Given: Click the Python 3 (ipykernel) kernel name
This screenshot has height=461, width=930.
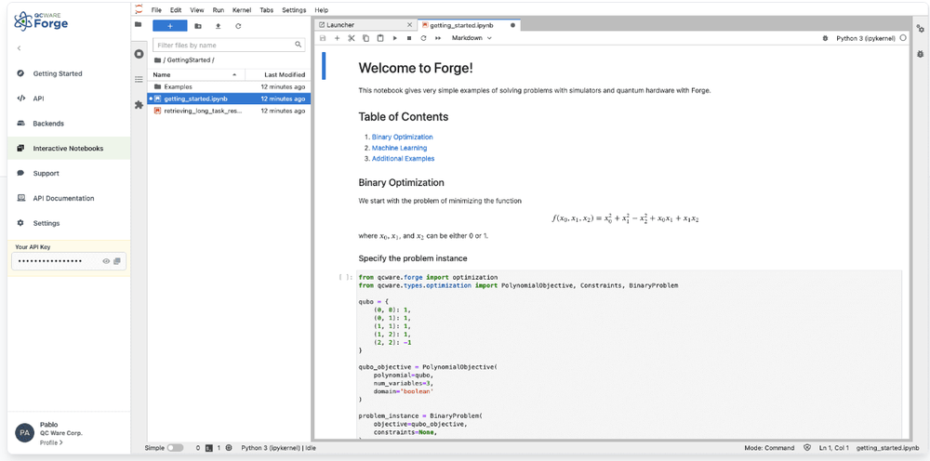Looking at the screenshot, I should tap(866, 38).
